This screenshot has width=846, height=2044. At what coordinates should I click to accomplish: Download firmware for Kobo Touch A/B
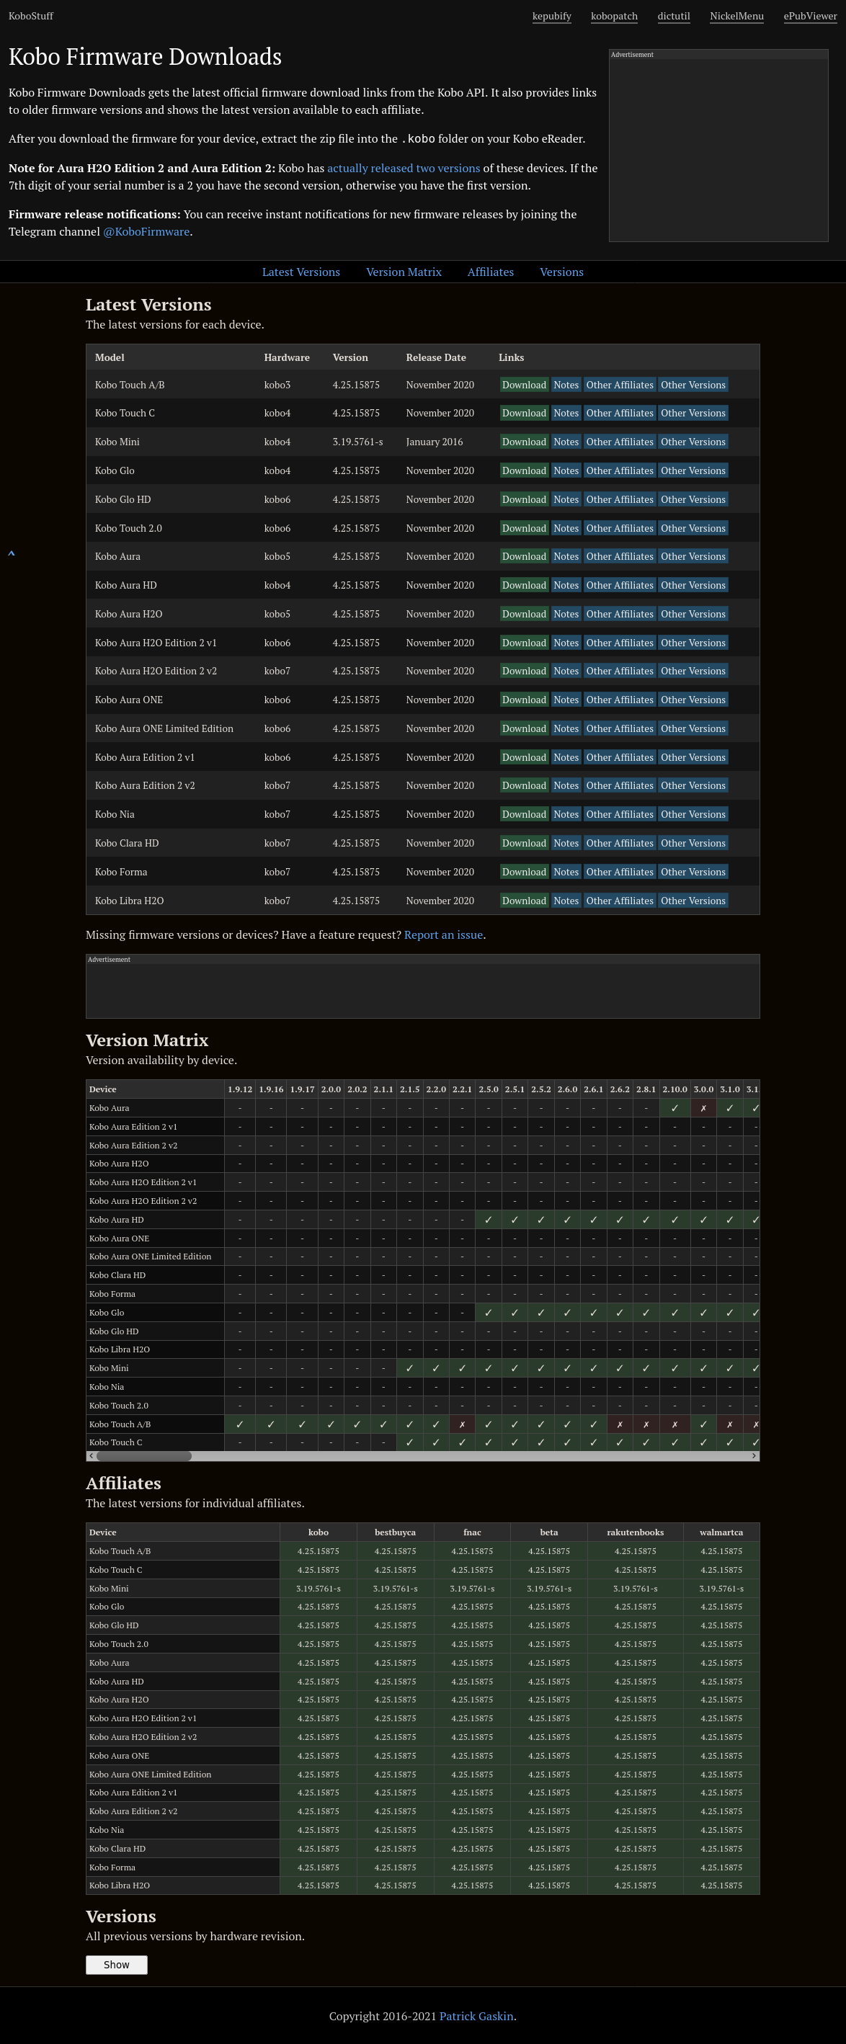point(524,385)
